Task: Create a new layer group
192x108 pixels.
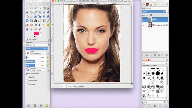Action: coord(147,55)
